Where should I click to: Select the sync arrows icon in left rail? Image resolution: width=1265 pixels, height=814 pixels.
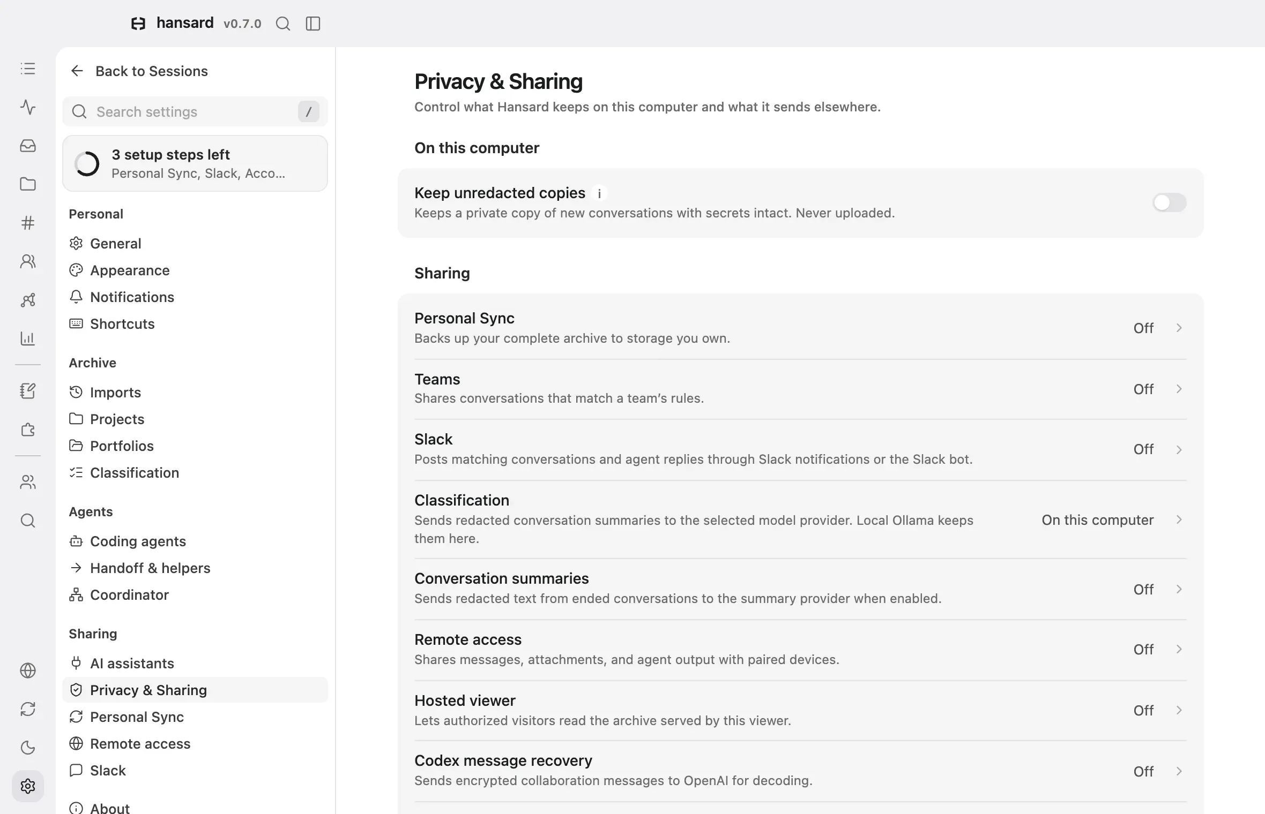click(28, 709)
